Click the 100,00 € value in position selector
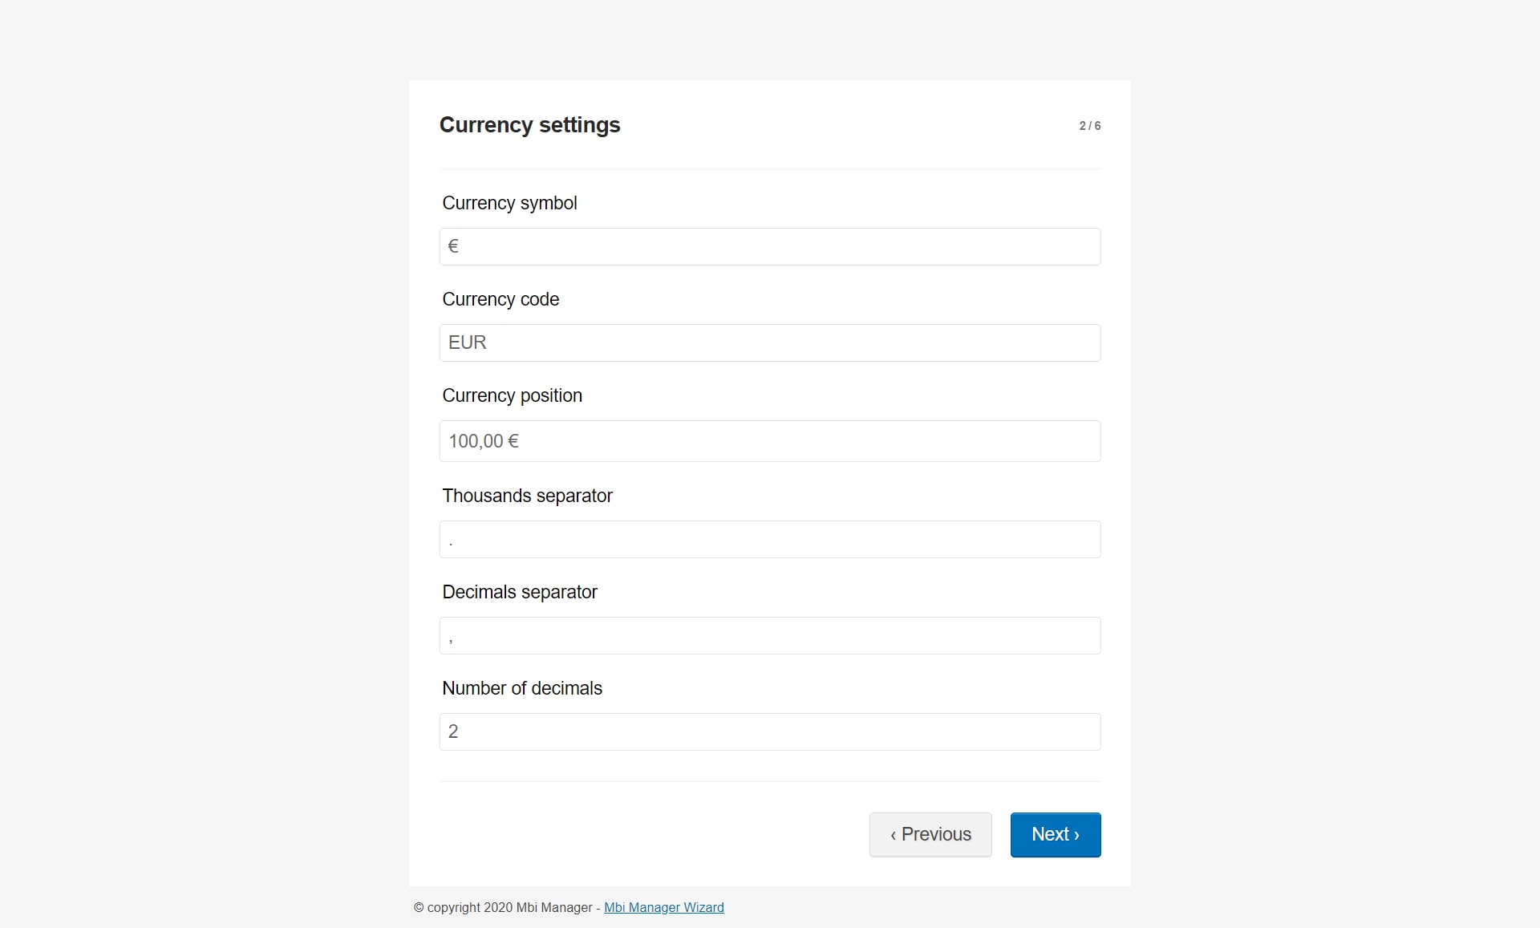 tap(484, 441)
